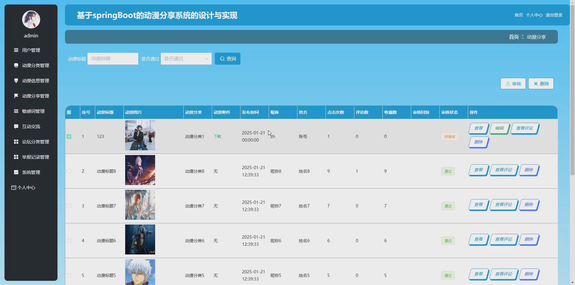This screenshot has height=285, width=575.
Task: Click 查看 for 动漫标题6 row
Action: [x=479, y=239]
